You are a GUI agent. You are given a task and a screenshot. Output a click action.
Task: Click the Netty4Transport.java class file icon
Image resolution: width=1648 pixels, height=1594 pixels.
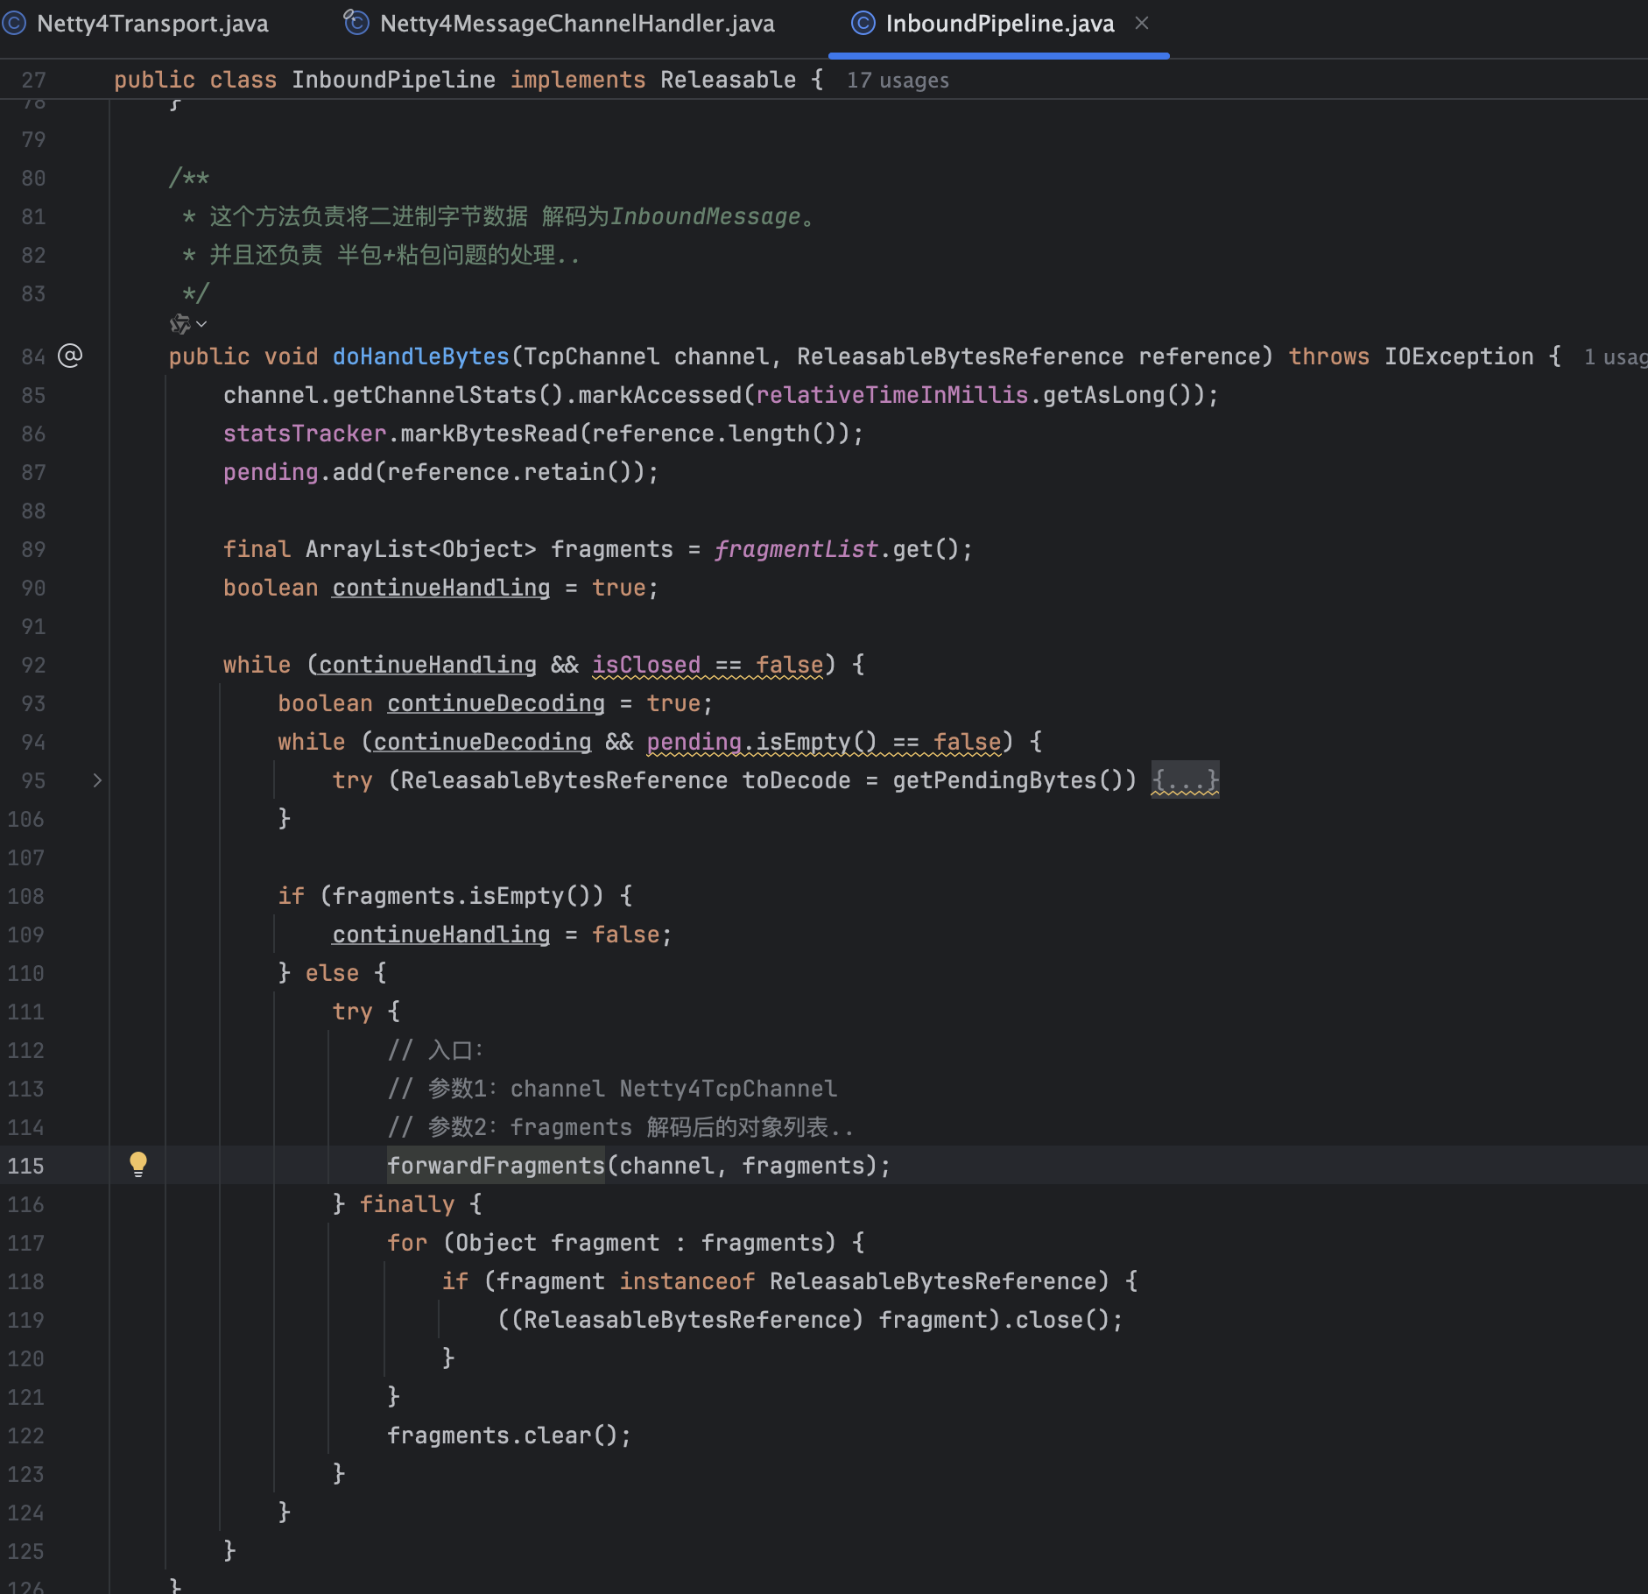[14, 24]
